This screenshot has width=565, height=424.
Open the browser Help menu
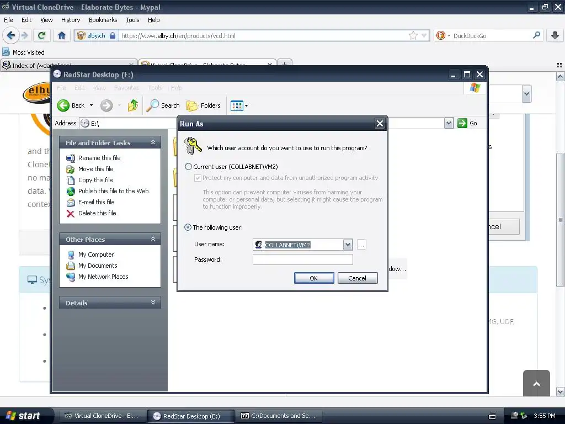[153, 20]
